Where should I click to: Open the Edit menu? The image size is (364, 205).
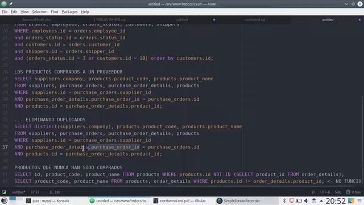tap(14, 12)
